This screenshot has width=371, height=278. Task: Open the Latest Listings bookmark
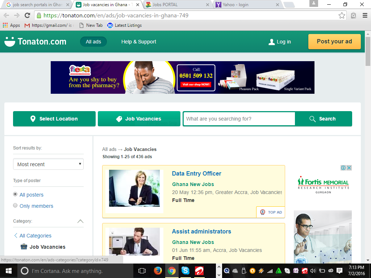click(x=125, y=25)
